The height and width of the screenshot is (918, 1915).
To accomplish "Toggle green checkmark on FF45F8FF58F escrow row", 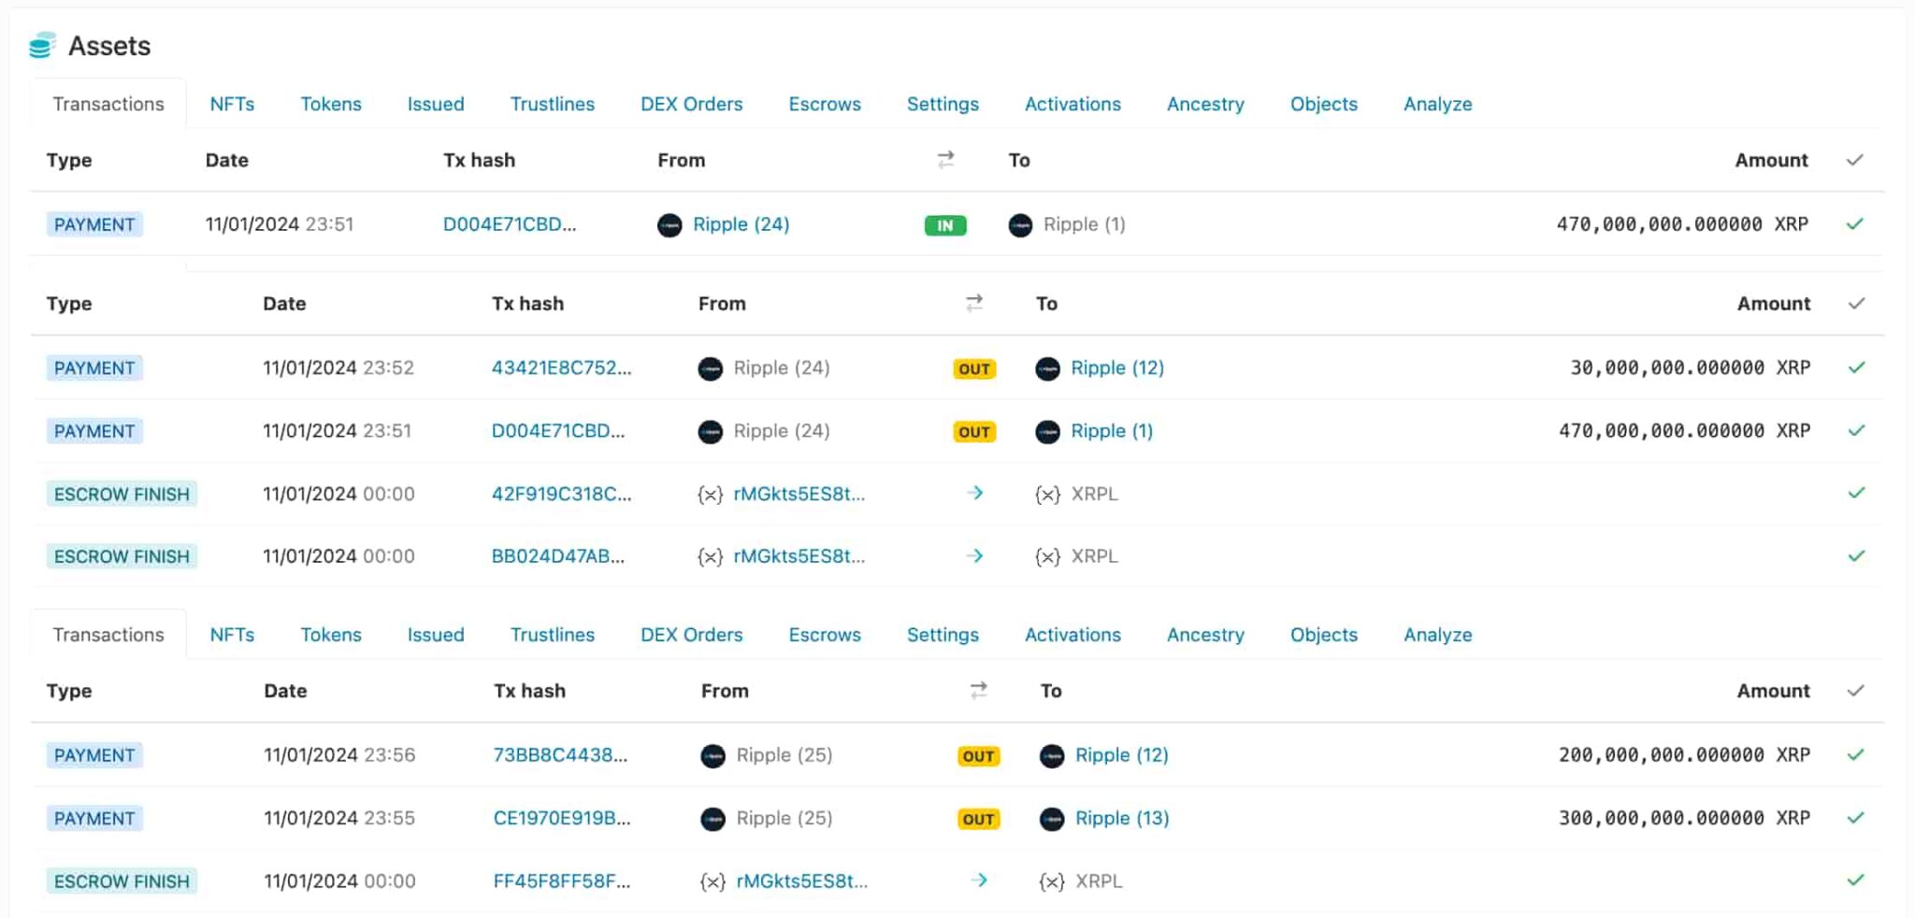I will pyautogui.click(x=1855, y=880).
